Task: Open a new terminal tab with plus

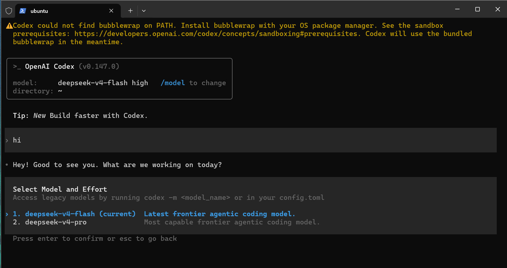Action: pyautogui.click(x=130, y=11)
